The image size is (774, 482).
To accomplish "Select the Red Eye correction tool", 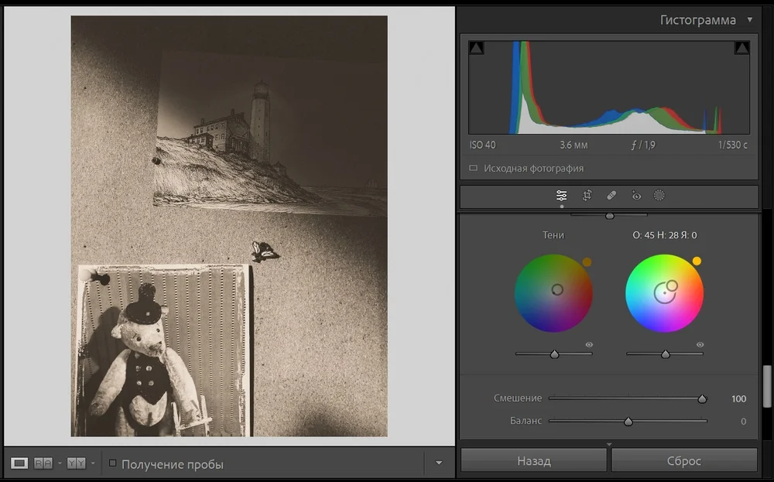I will [636, 196].
